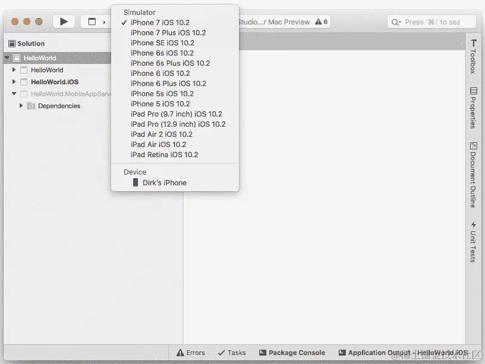The height and width of the screenshot is (364, 485).
Task: Collapse the HelloWorld.MobileAppService project node
Action: [14, 93]
